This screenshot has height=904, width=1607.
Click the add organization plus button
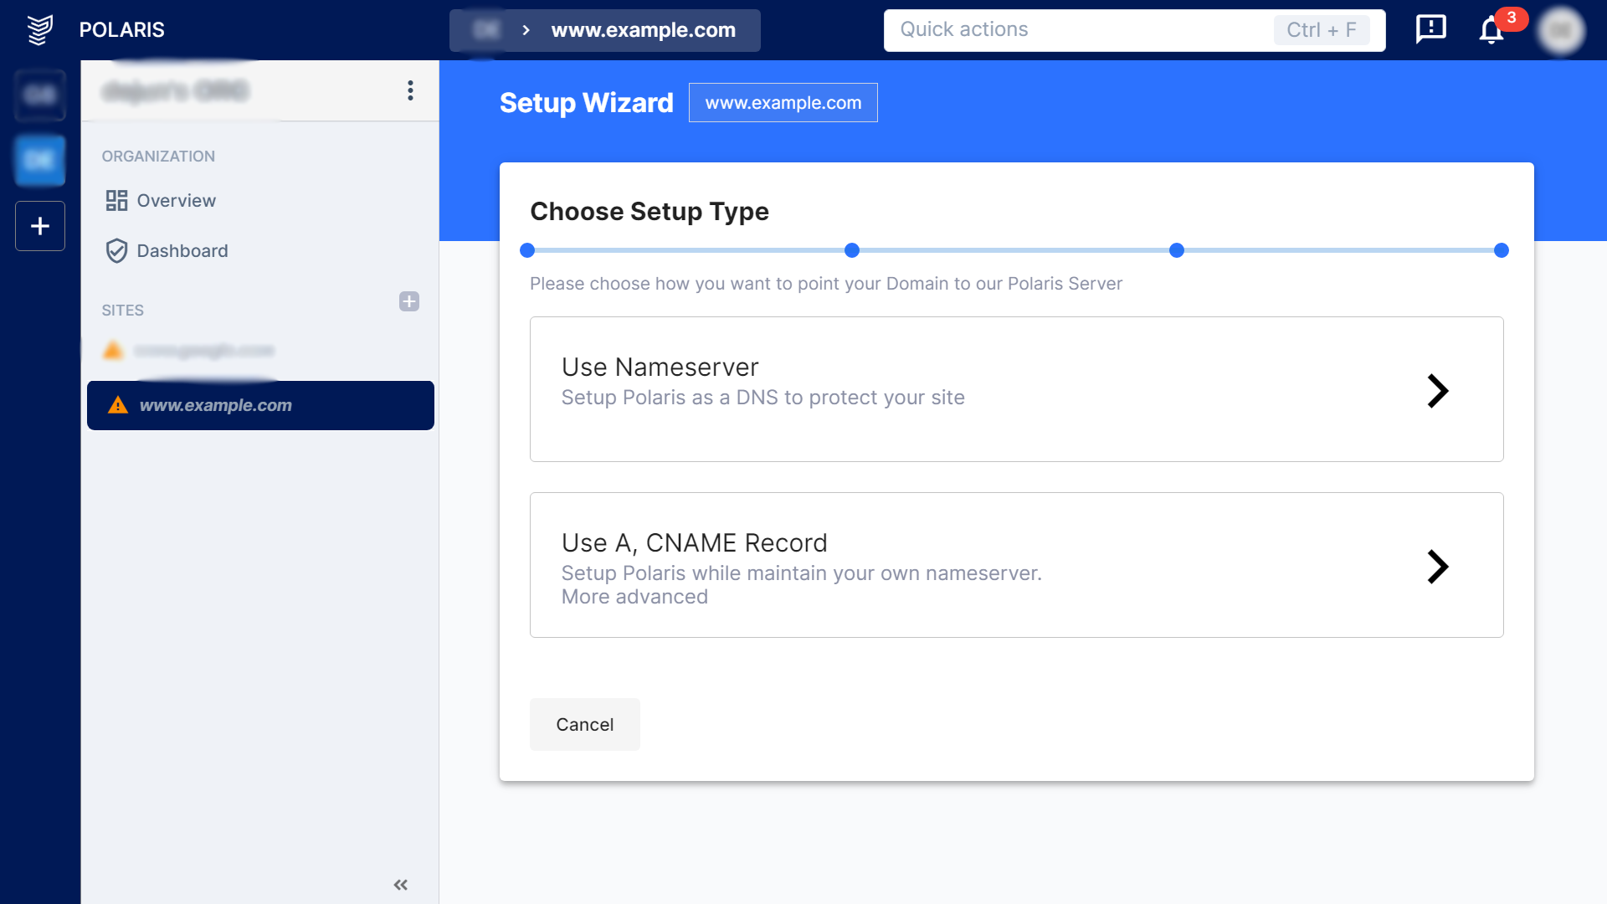(40, 226)
